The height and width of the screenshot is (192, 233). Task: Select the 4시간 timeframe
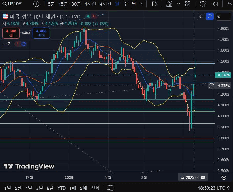point(105,4)
